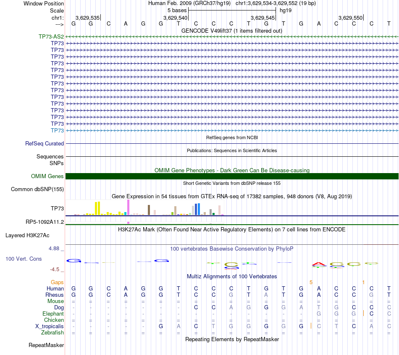
Task: Click the ---> sequence direction label
Action: 59,24
